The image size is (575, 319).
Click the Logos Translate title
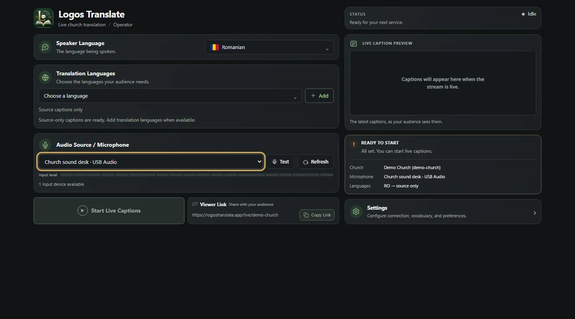point(91,14)
